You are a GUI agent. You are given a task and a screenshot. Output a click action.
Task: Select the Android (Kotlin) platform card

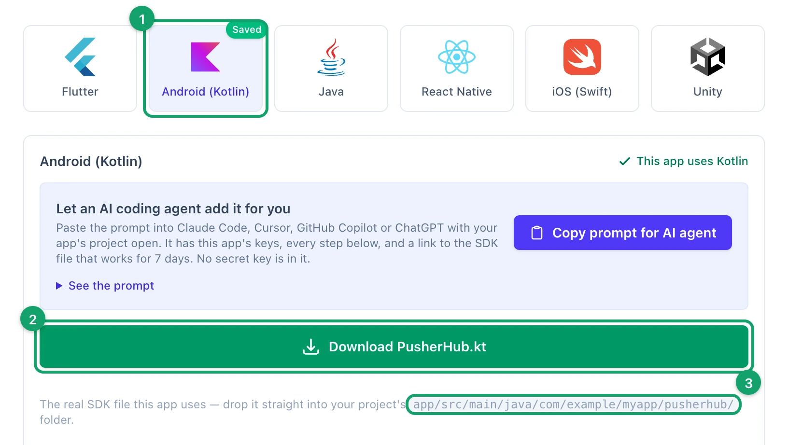coord(206,69)
